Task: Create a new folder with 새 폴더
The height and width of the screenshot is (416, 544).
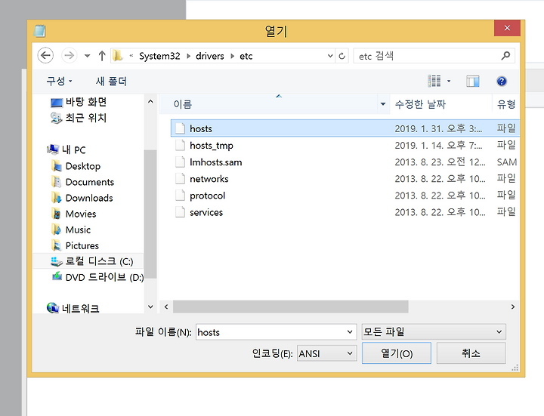Action: [111, 81]
